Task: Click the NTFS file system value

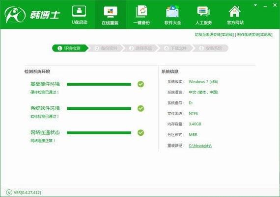Action: click(193, 114)
